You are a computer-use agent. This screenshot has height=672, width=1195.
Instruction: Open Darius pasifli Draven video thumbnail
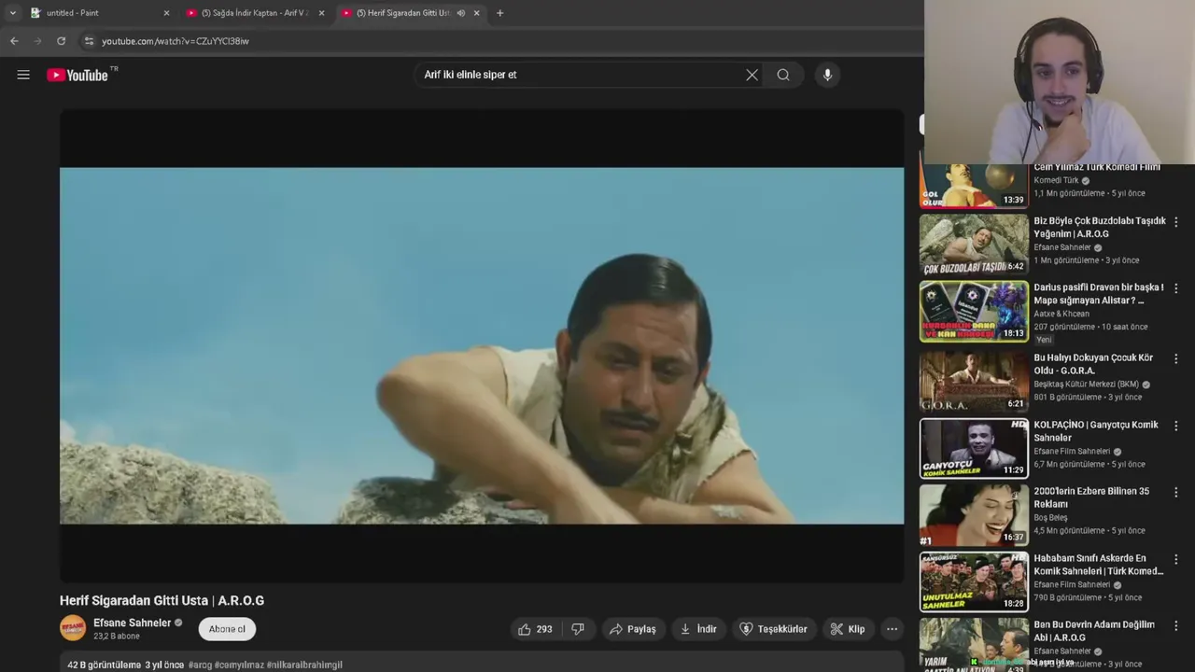974,312
